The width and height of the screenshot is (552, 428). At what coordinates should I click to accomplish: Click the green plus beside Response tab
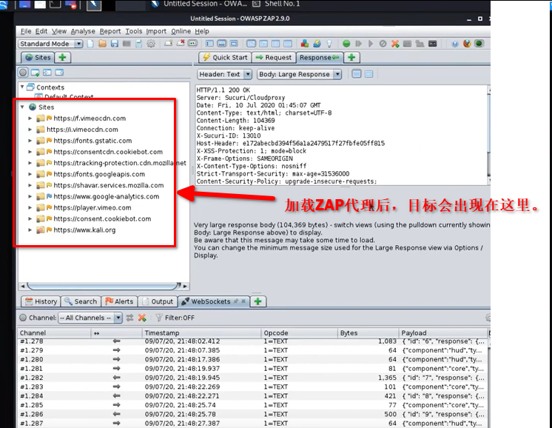click(351, 57)
